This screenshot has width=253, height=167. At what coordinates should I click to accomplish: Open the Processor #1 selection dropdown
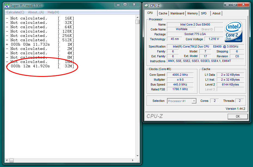click(182, 101)
